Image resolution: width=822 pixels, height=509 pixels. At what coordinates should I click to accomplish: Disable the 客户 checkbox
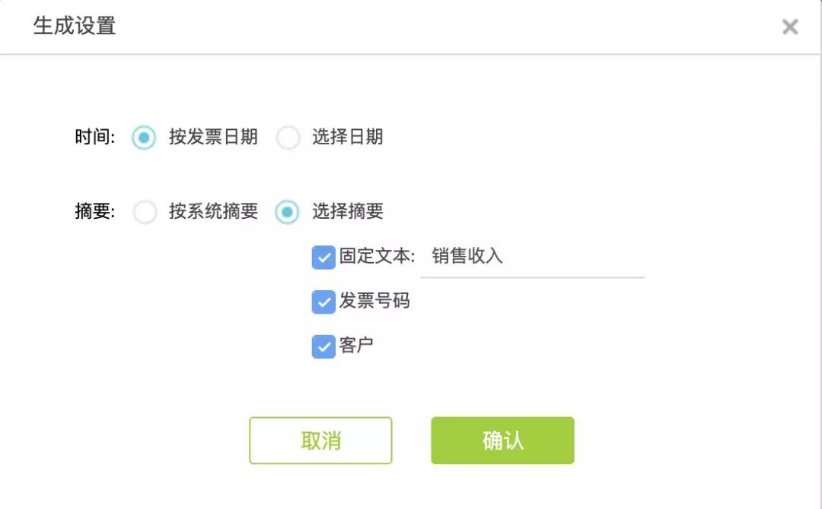323,346
